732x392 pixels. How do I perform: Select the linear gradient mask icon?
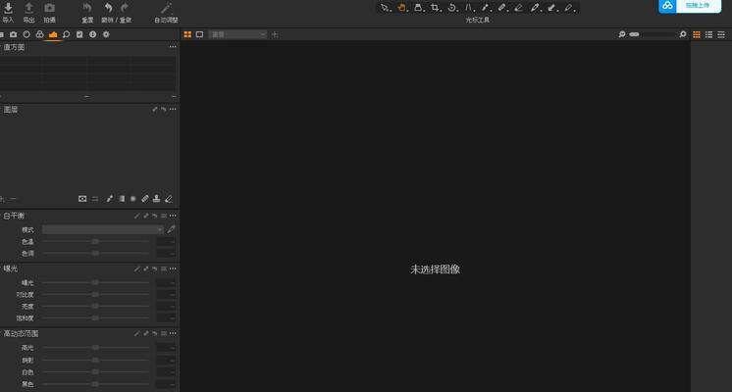coord(122,199)
